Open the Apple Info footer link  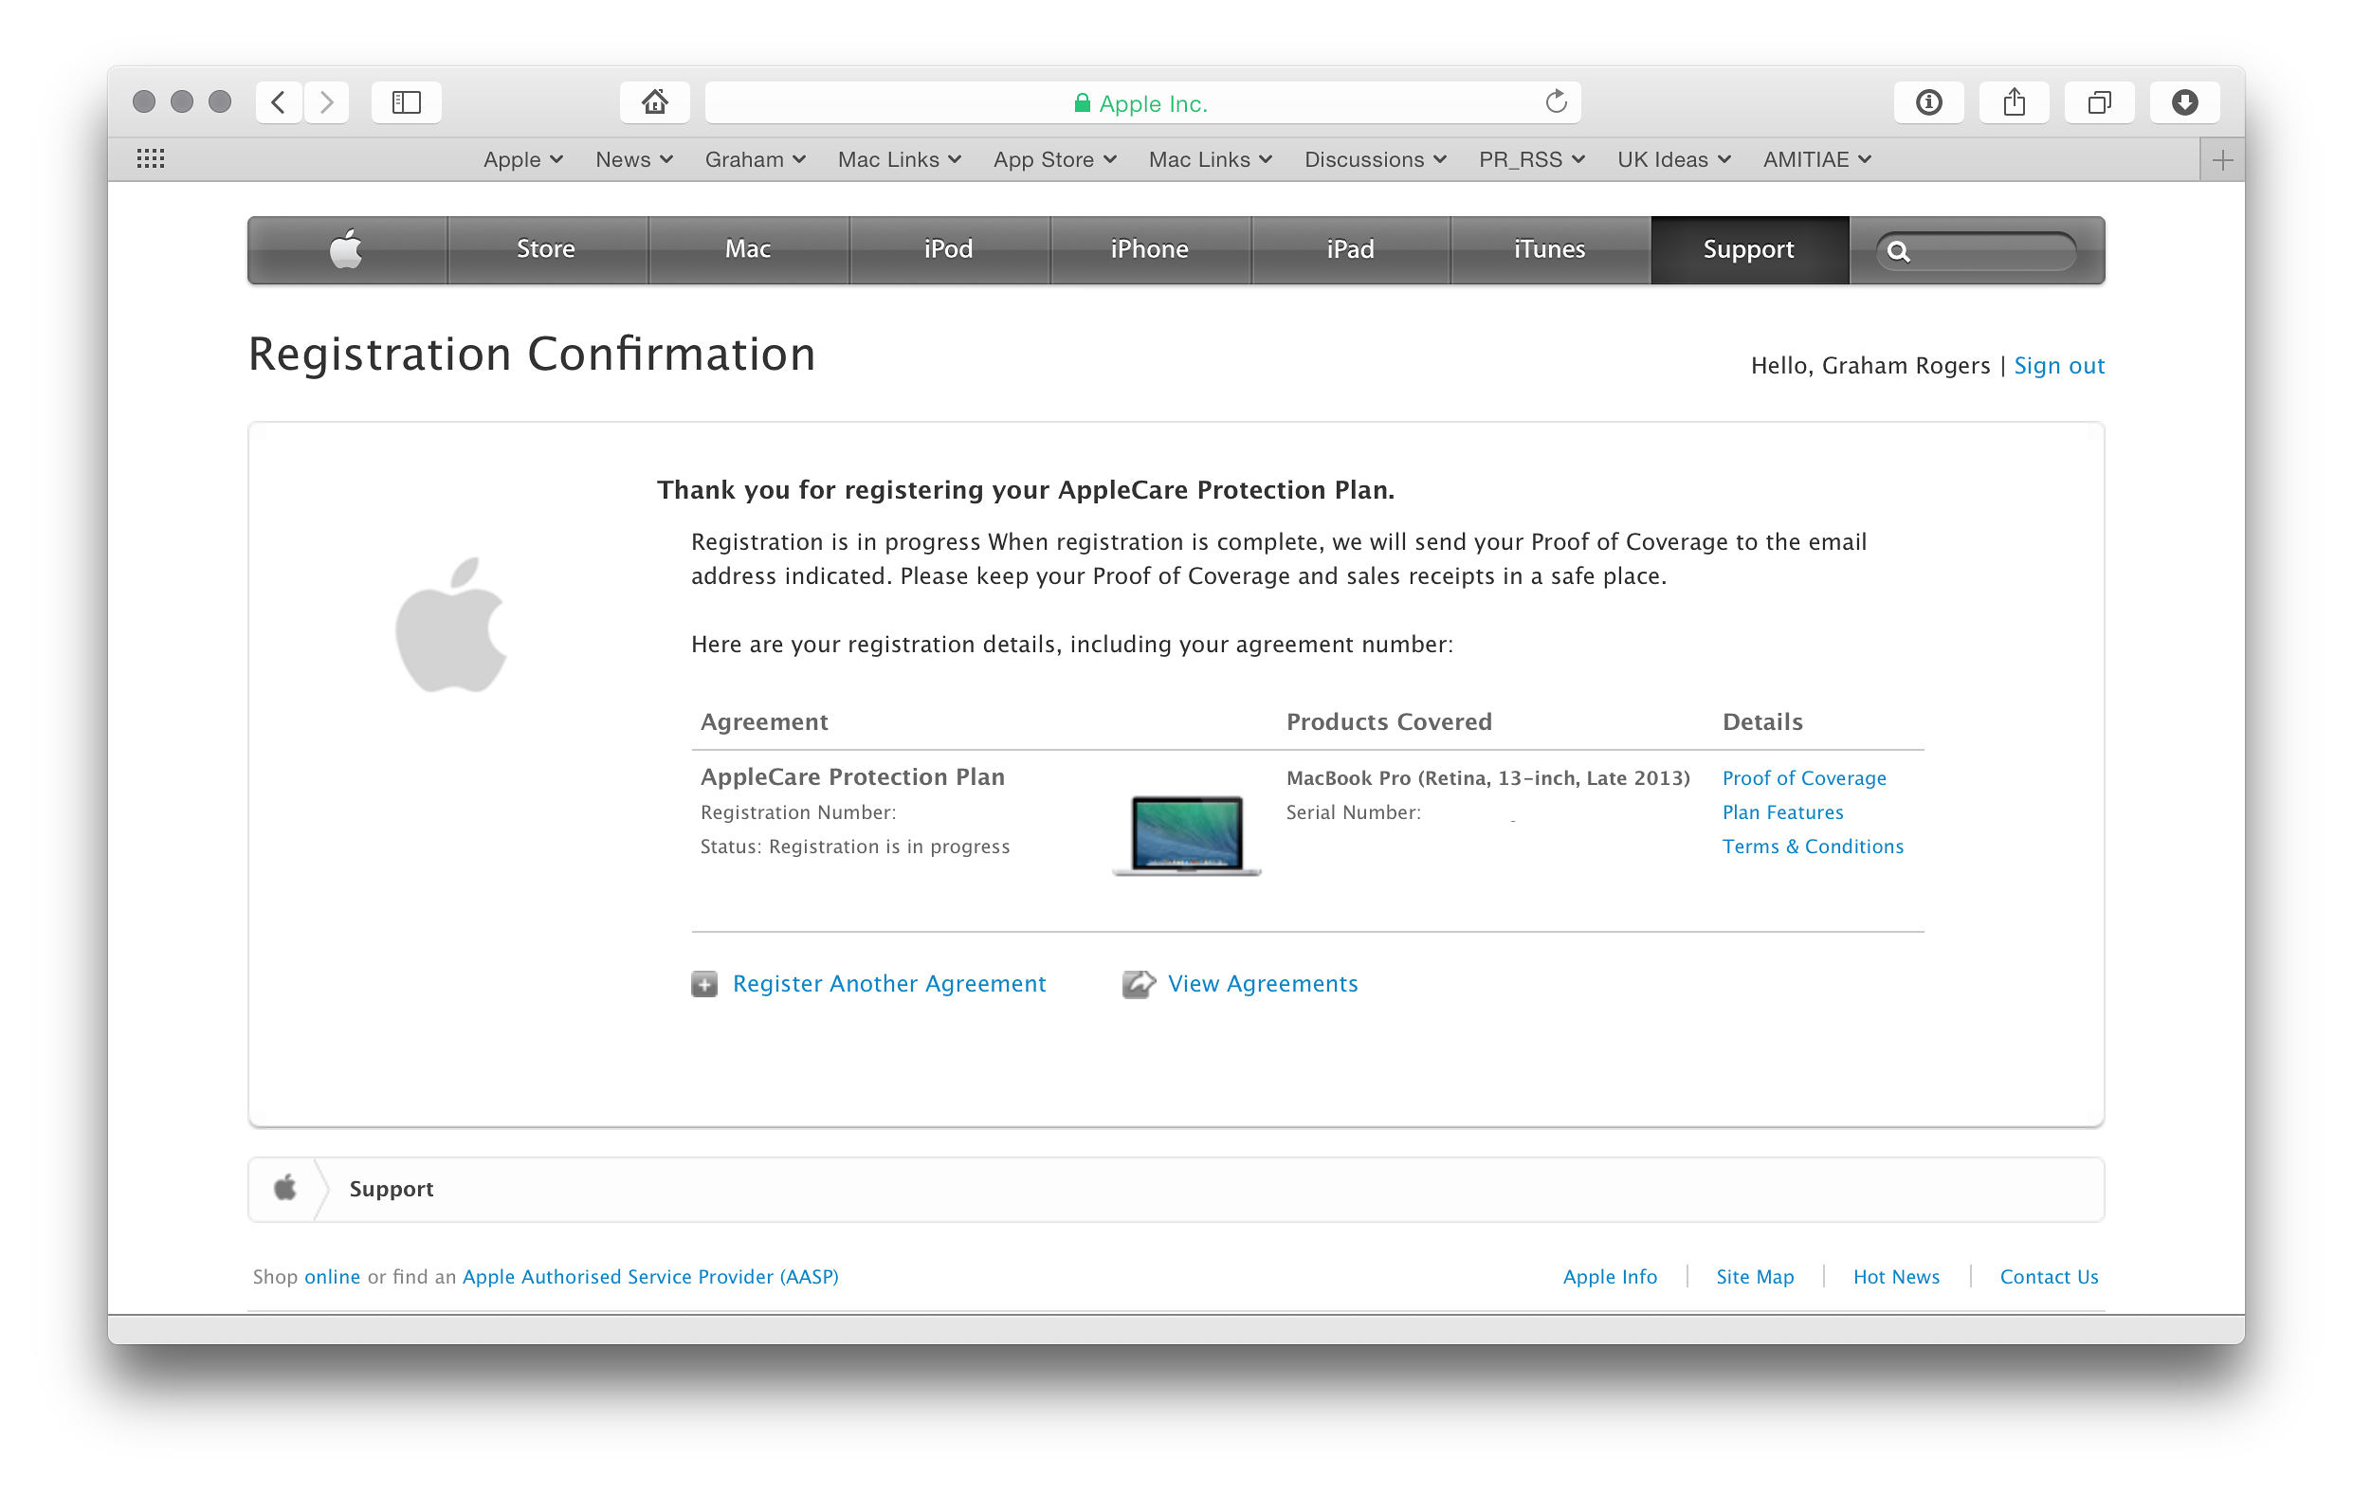(1610, 1277)
